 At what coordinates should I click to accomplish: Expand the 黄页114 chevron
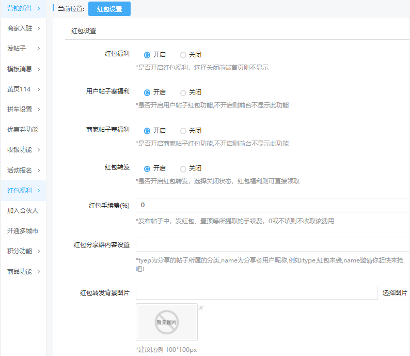tap(39, 89)
